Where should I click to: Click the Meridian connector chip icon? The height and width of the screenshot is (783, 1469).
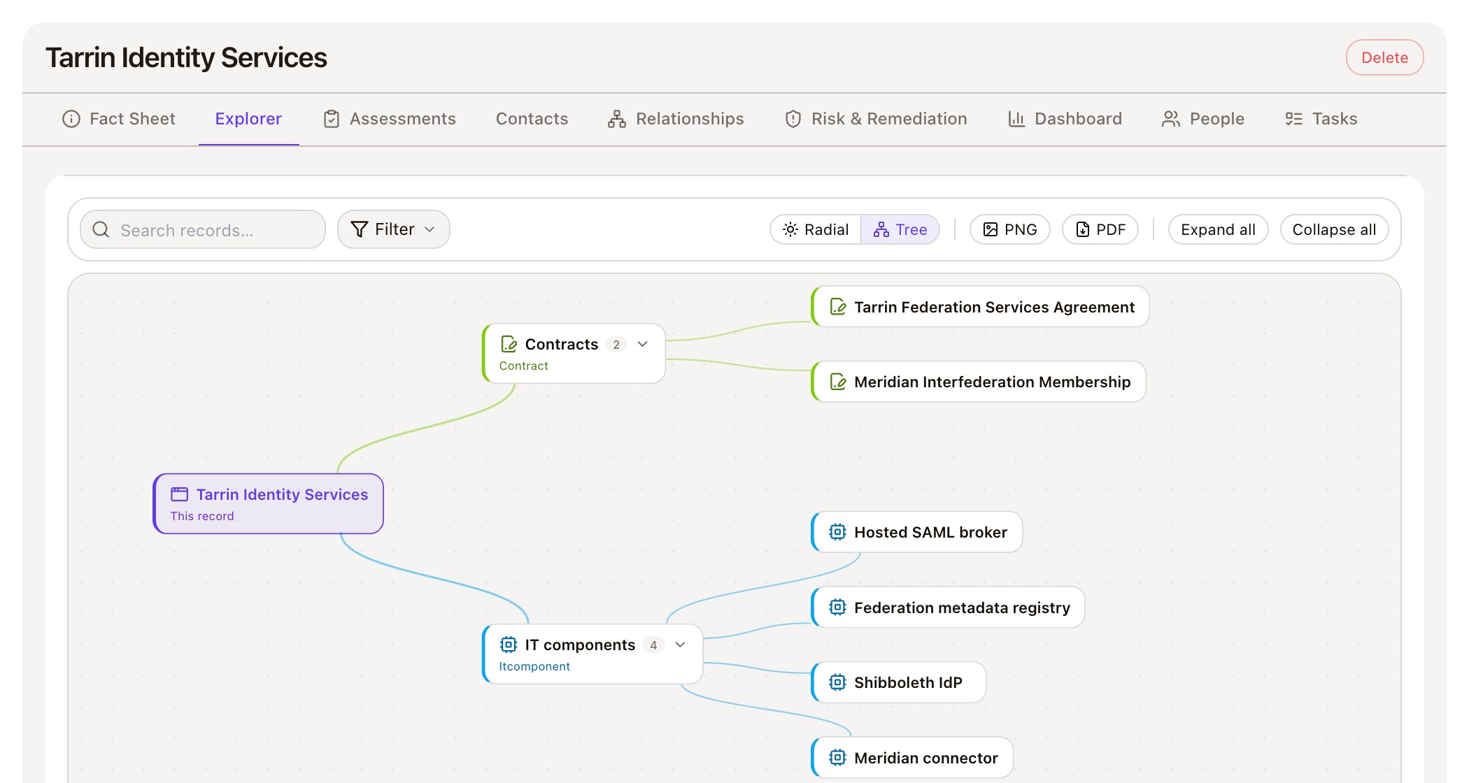pyautogui.click(x=837, y=757)
